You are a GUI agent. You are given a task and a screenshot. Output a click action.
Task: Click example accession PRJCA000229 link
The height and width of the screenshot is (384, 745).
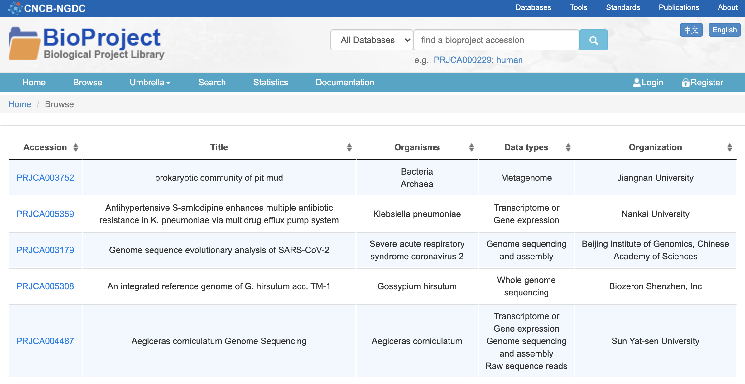[462, 60]
